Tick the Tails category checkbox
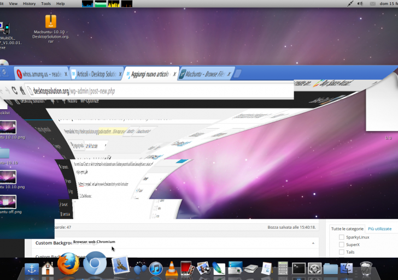 (x=342, y=252)
